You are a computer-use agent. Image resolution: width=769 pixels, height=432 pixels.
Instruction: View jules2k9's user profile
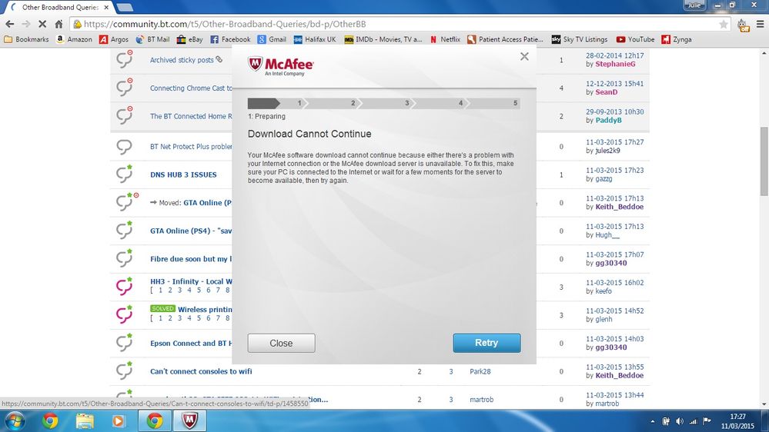[x=607, y=151]
